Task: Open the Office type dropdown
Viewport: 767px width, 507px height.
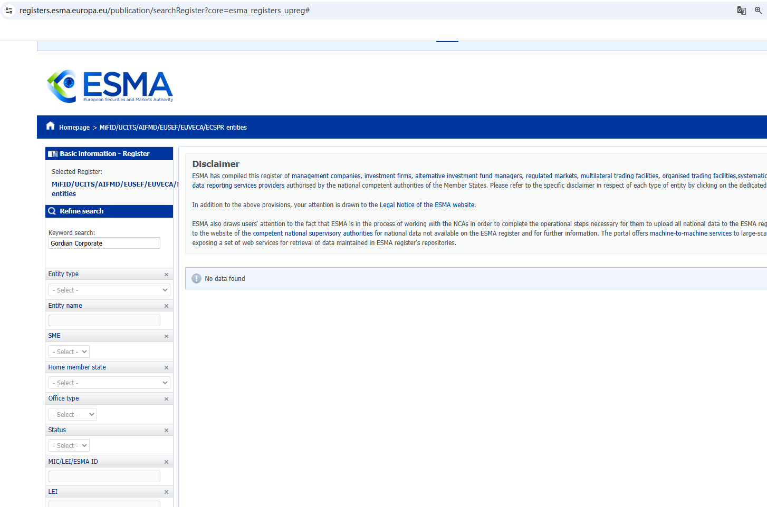Action: 73,415
